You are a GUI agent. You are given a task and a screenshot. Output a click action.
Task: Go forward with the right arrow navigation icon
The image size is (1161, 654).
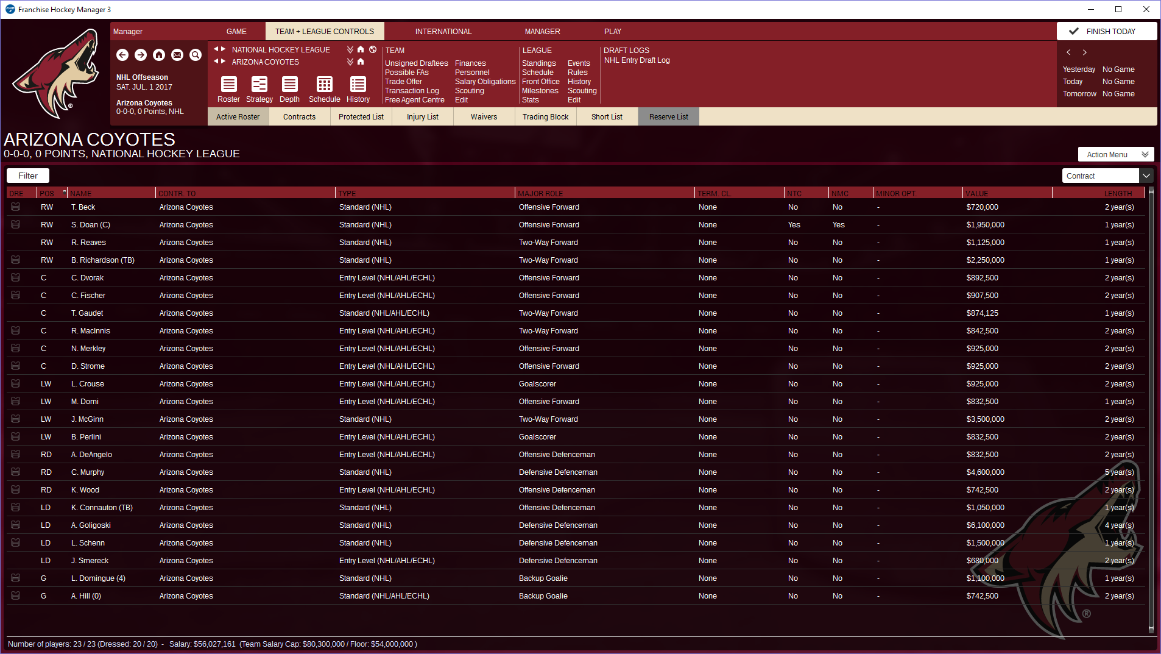[141, 55]
